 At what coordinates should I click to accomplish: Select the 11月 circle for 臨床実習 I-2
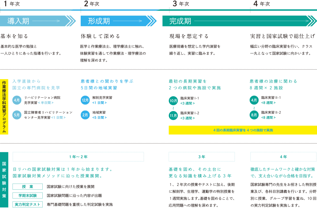click(173, 115)
